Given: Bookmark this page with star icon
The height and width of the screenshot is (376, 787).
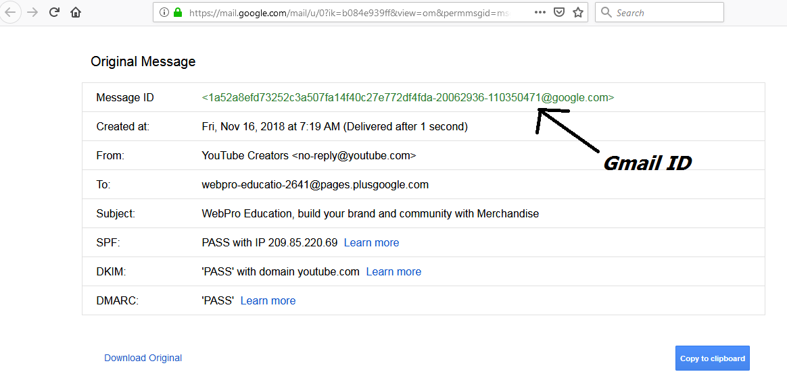Looking at the screenshot, I should click(578, 13).
